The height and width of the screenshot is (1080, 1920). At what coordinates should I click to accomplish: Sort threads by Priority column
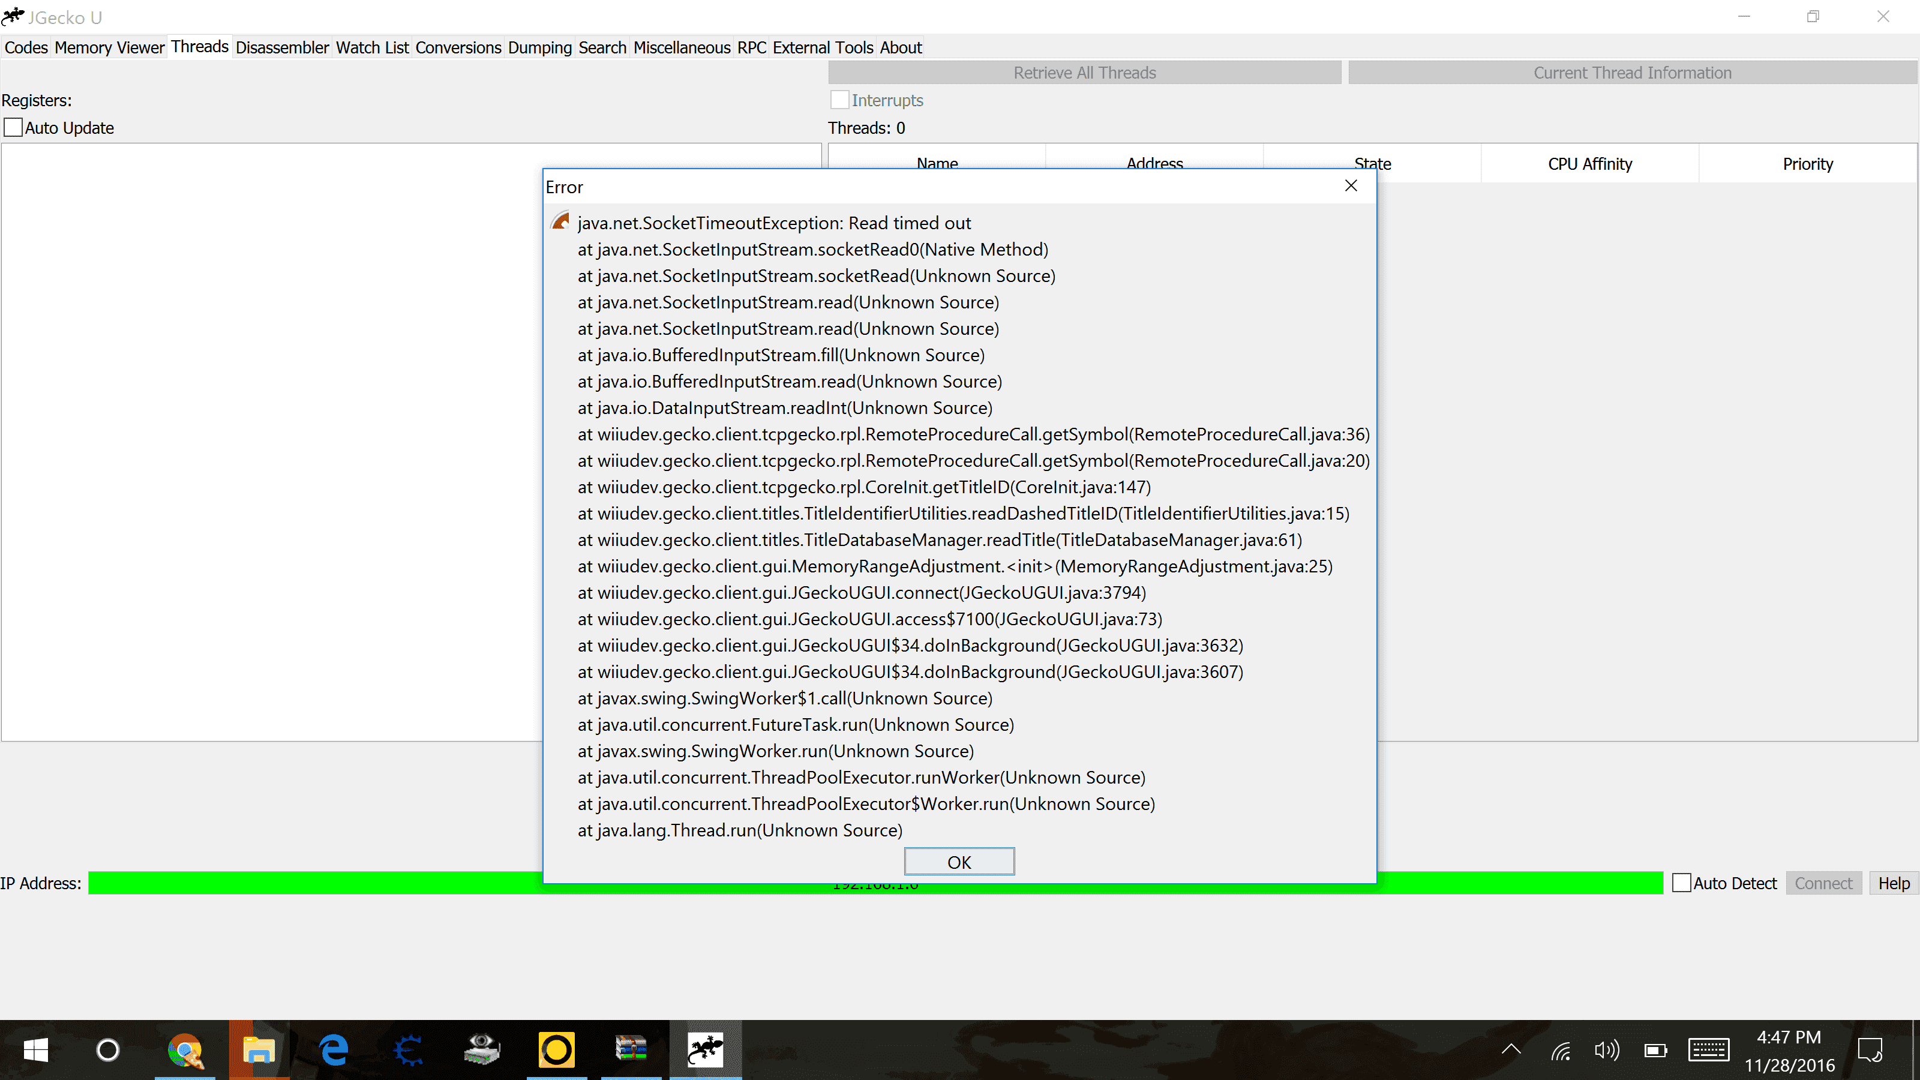pyautogui.click(x=1807, y=164)
